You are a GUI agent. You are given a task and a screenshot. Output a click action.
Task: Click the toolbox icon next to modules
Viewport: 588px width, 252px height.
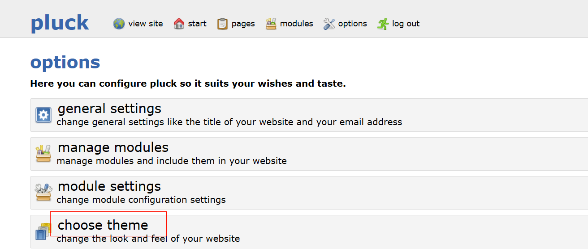[271, 24]
